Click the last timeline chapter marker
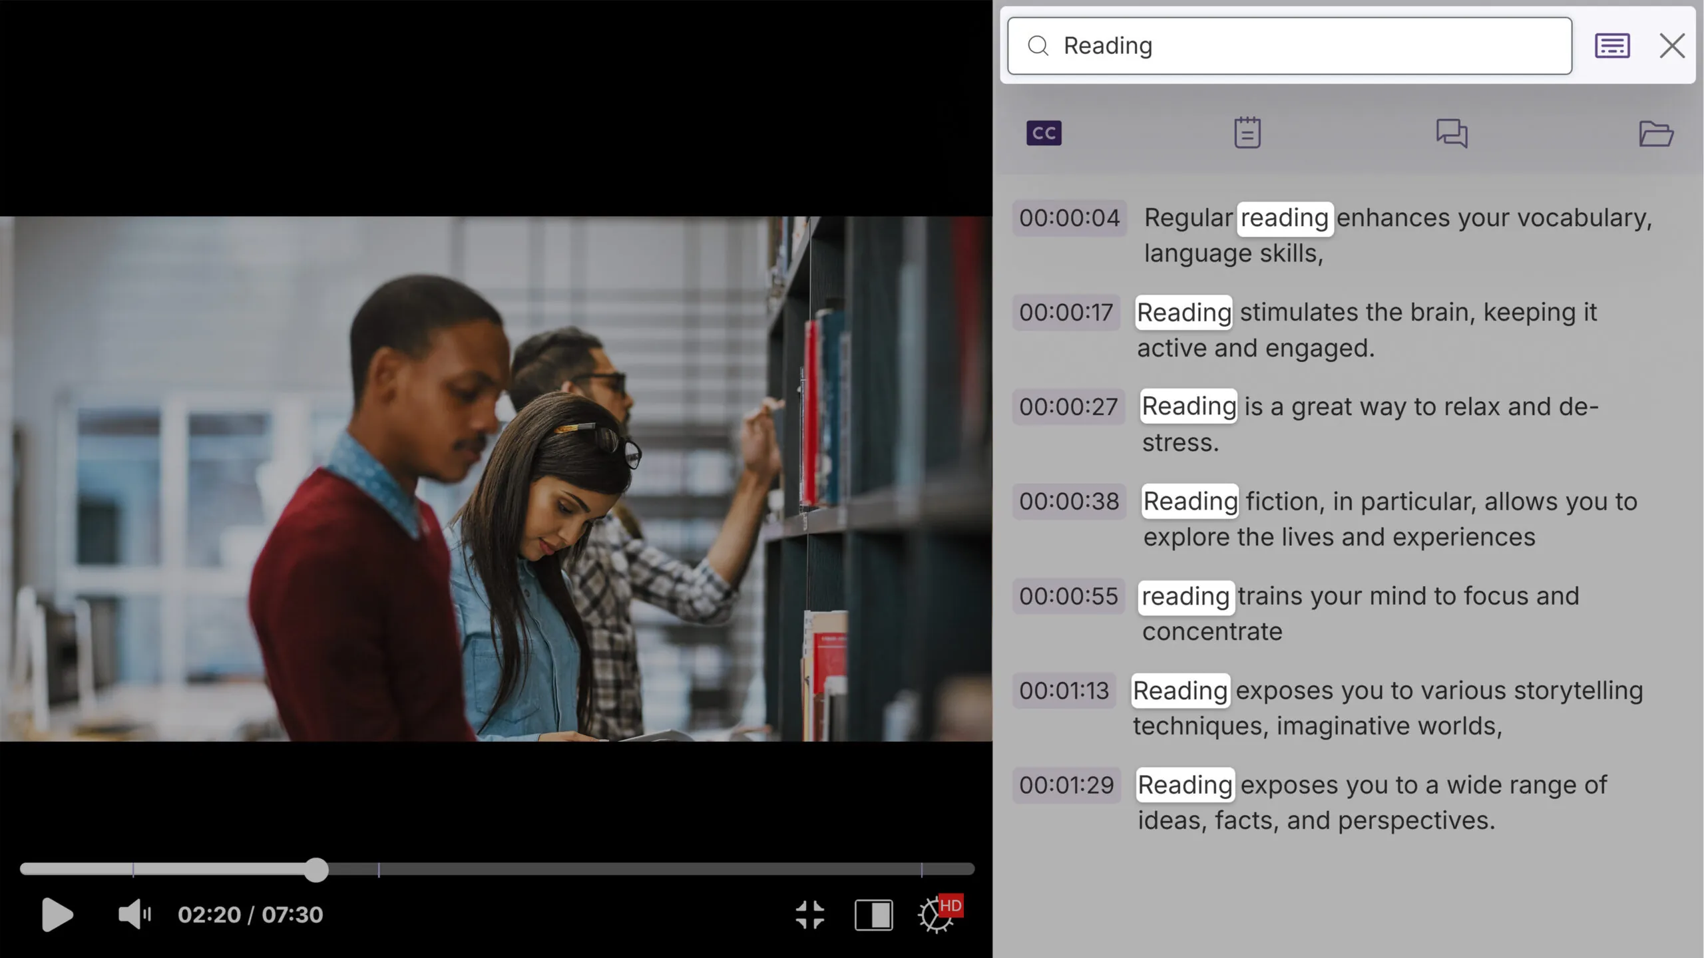This screenshot has width=1704, height=958. pos(921,870)
